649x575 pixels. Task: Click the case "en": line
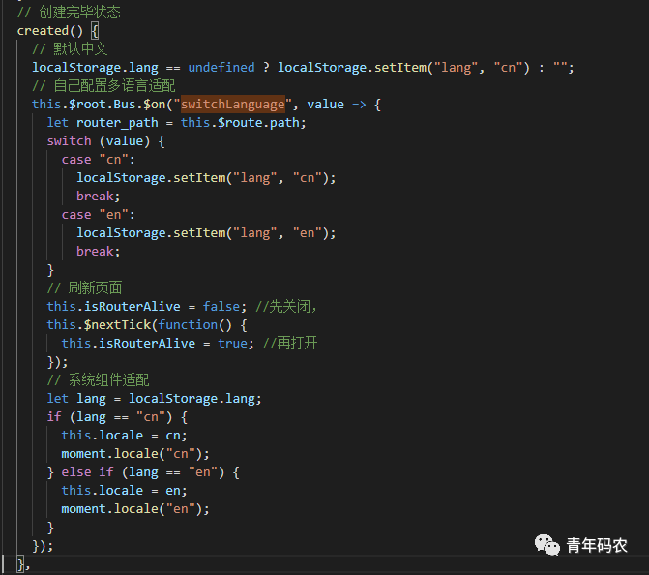tap(98, 215)
